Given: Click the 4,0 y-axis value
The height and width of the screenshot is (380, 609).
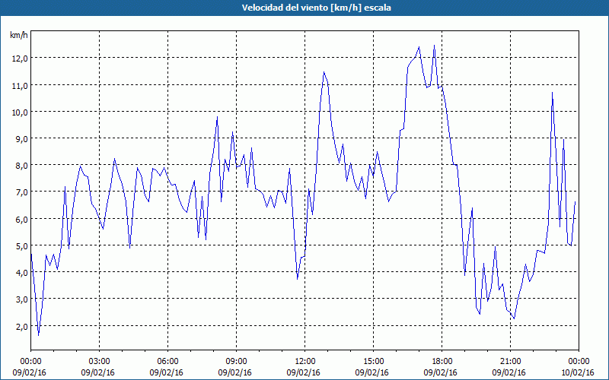Looking at the screenshot, I should (x=21, y=273).
